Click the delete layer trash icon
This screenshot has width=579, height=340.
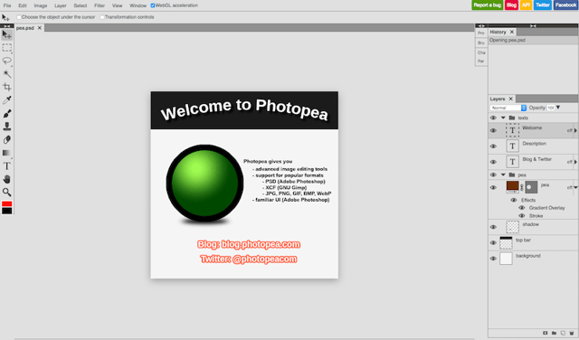pyautogui.click(x=572, y=333)
